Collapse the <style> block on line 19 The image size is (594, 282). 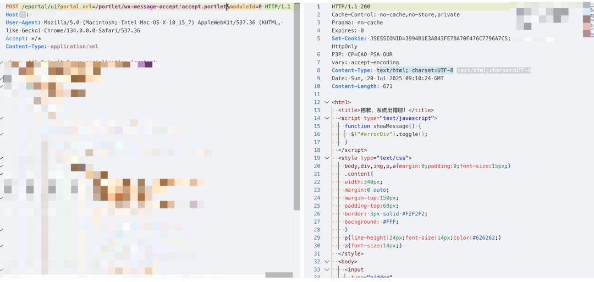327,158
